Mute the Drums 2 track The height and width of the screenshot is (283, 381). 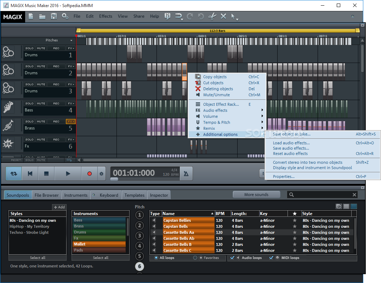point(41,66)
